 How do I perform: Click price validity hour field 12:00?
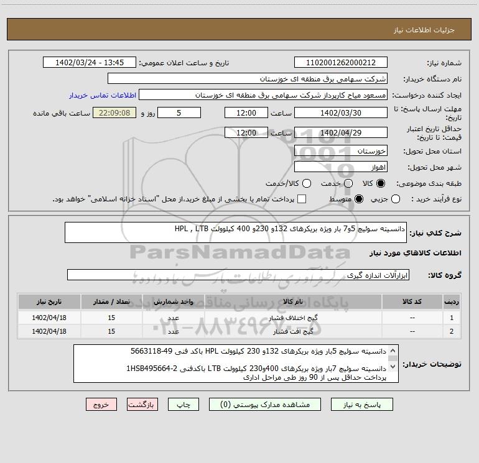click(x=246, y=132)
